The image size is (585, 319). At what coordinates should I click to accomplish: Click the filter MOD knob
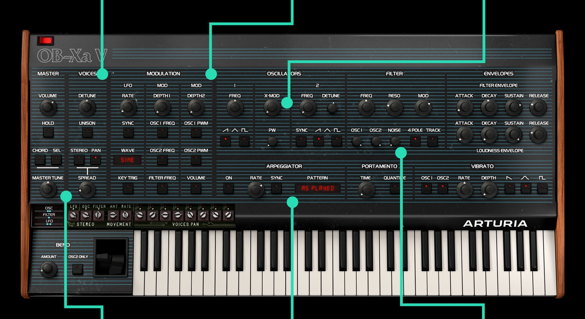pyautogui.click(x=423, y=107)
